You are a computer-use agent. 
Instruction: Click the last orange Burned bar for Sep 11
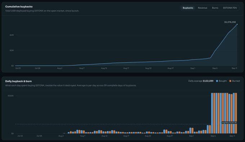coord(236,113)
